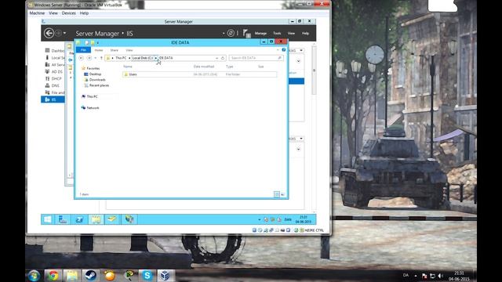The image size is (502, 282).
Task: Open the Server Manager navigation history dropdown
Action: [x=64, y=33]
